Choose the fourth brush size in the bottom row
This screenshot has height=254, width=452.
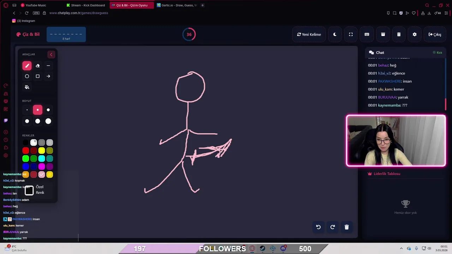pyautogui.click(x=27, y=121)
